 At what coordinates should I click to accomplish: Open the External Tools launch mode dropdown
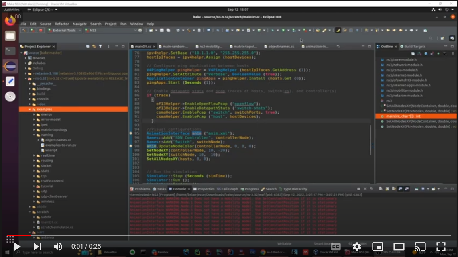coord(65,30)
